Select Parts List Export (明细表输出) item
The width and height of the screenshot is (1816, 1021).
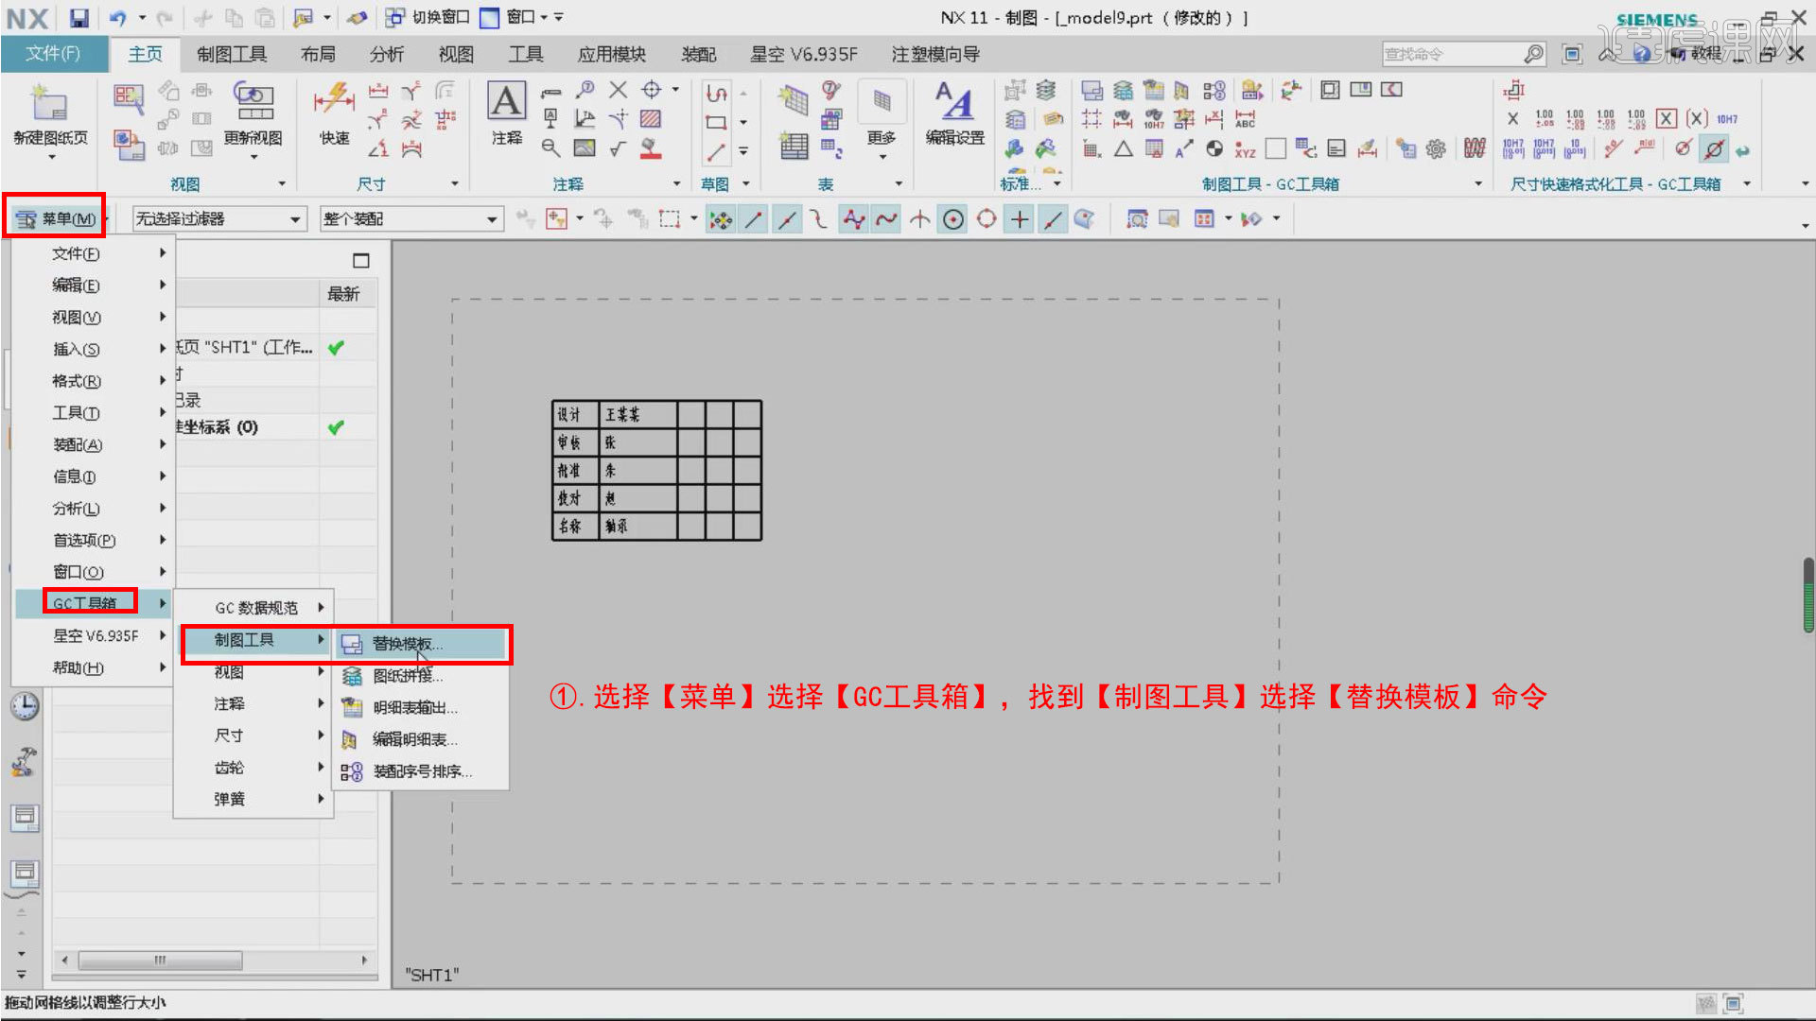(421, 707)
